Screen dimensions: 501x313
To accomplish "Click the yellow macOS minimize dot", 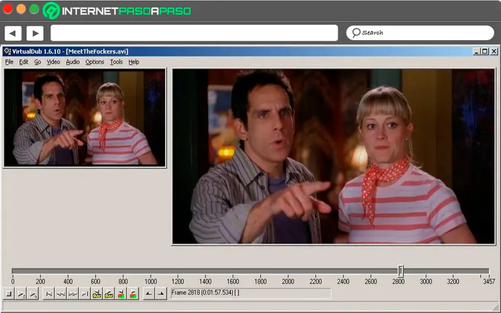I will tap(21, 9).
